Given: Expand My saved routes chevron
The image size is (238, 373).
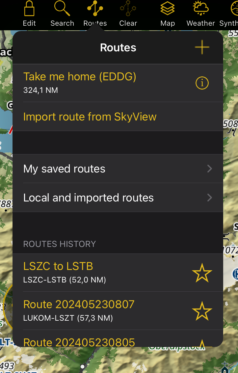Looking at the screenshot, I should click(209, 169).
